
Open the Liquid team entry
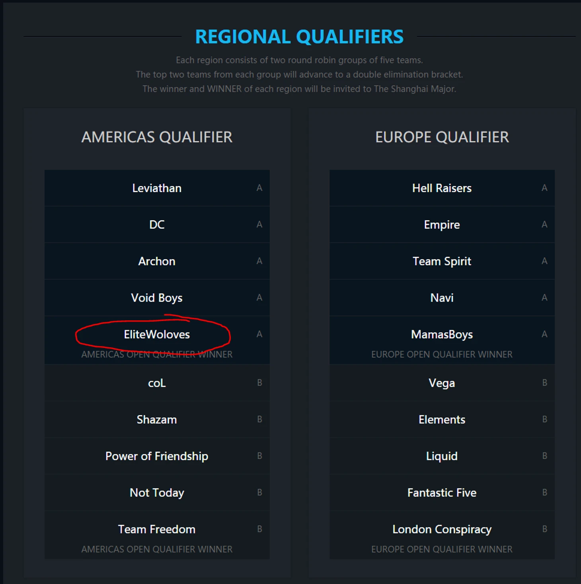[442, 456]
